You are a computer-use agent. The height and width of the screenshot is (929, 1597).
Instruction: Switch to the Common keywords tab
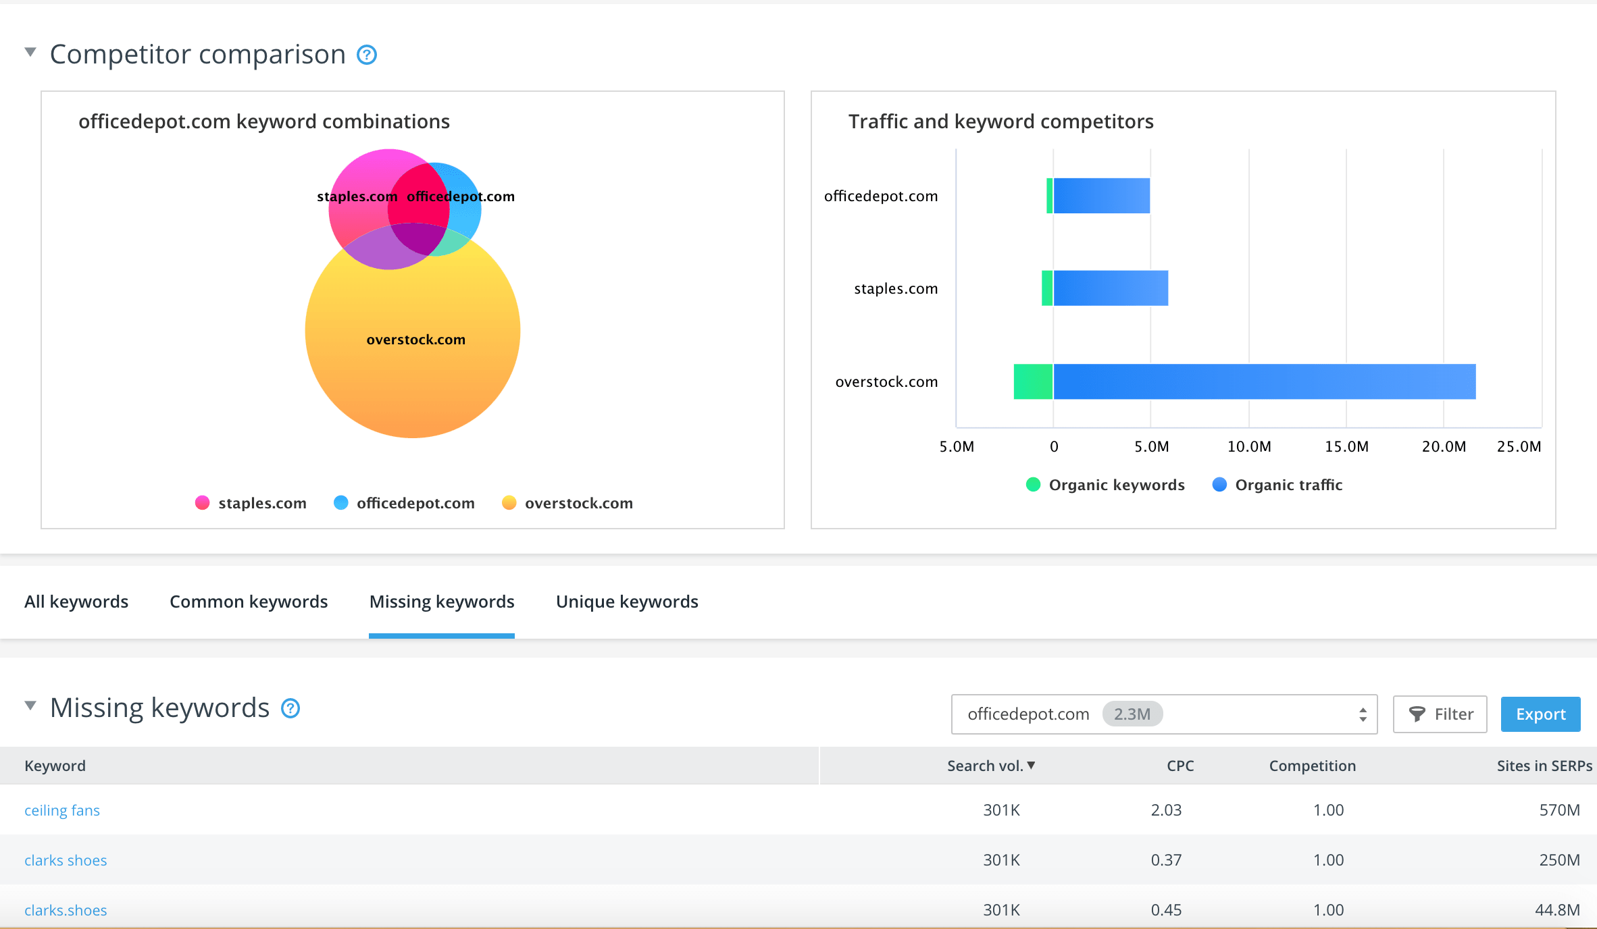point(248,602)
